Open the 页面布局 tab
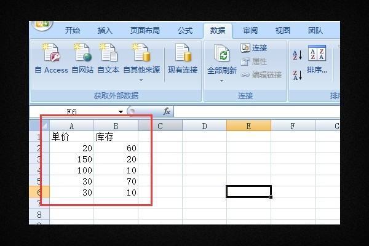Image resolution: width=369 pixels, height=246 pixels. tap(145, 30)
